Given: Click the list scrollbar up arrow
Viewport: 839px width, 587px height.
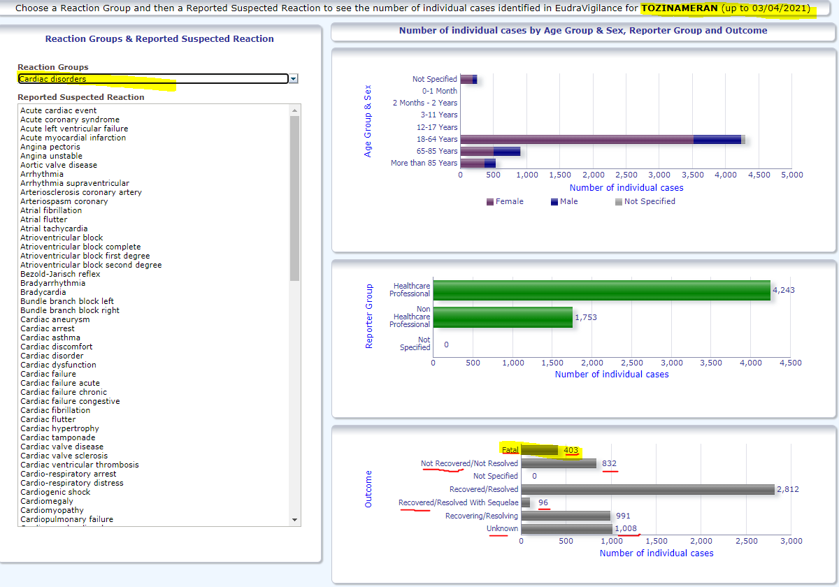Looking at the screenshot, I should 294,110.
